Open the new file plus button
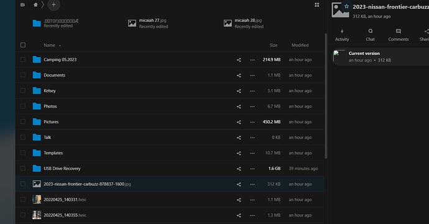 53,4
